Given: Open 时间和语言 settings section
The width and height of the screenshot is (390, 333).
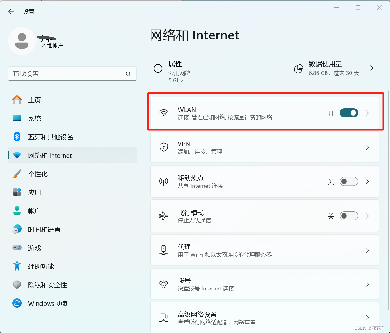Looking at the screenshot, I should click(x=72, y=229).
